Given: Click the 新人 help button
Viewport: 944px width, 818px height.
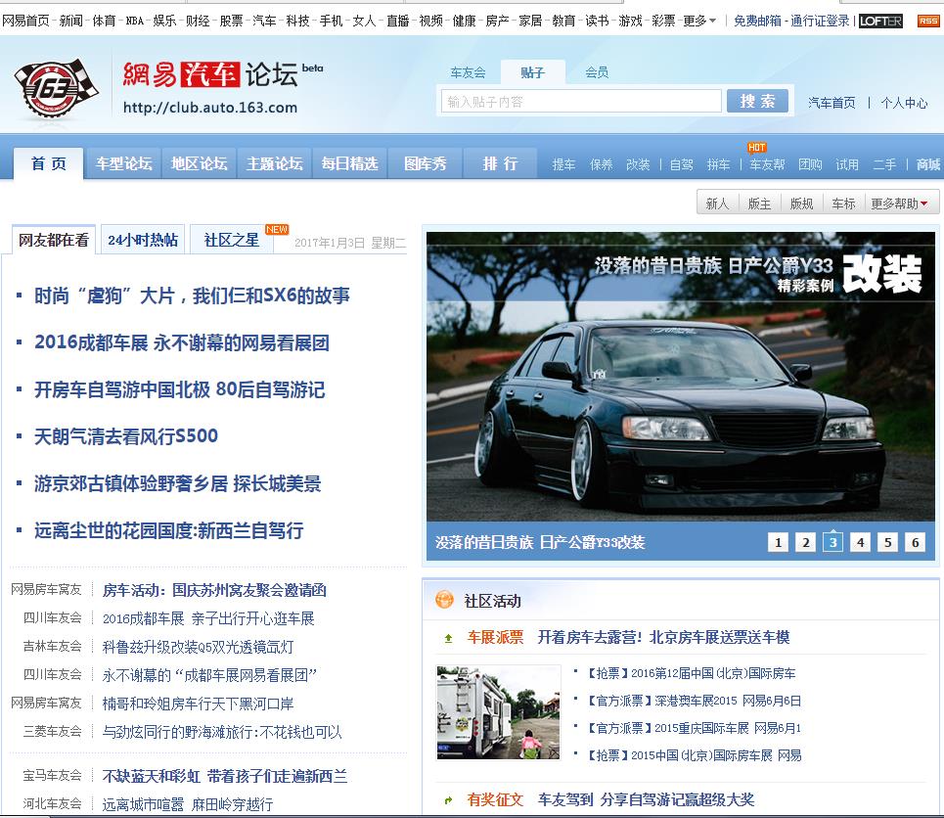Looking at the screenshot, I should click(718, 204).
